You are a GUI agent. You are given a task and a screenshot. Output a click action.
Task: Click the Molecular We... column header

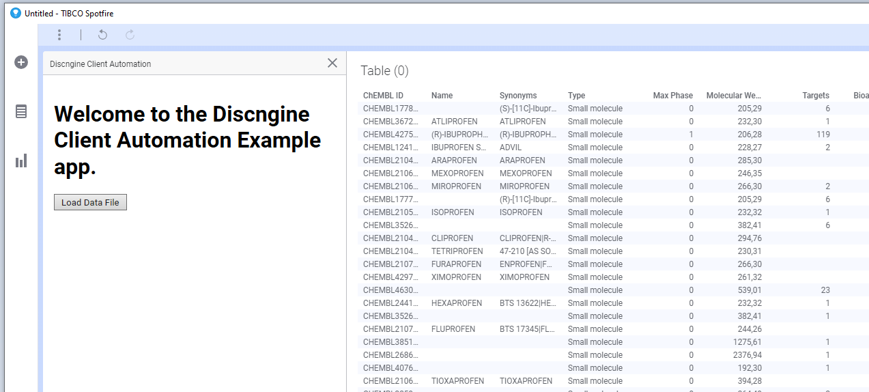[x=733, y=96]
